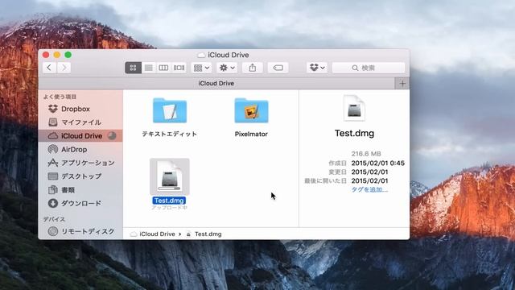The image size is (515, 290).
Task: Select the iCloud Drive tab
Action: tap(216, 84)
